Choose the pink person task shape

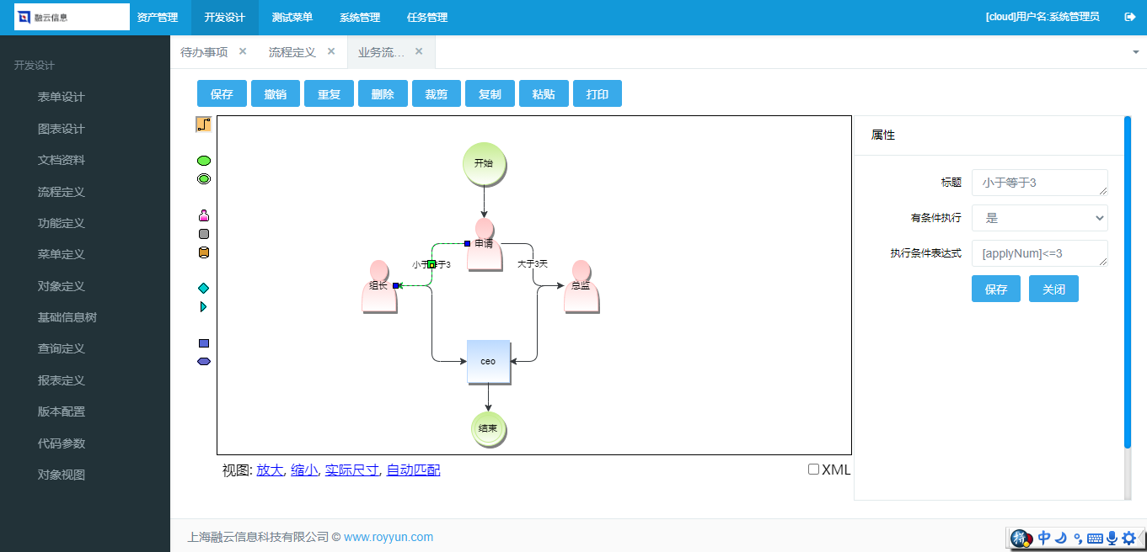click(203, 215)
